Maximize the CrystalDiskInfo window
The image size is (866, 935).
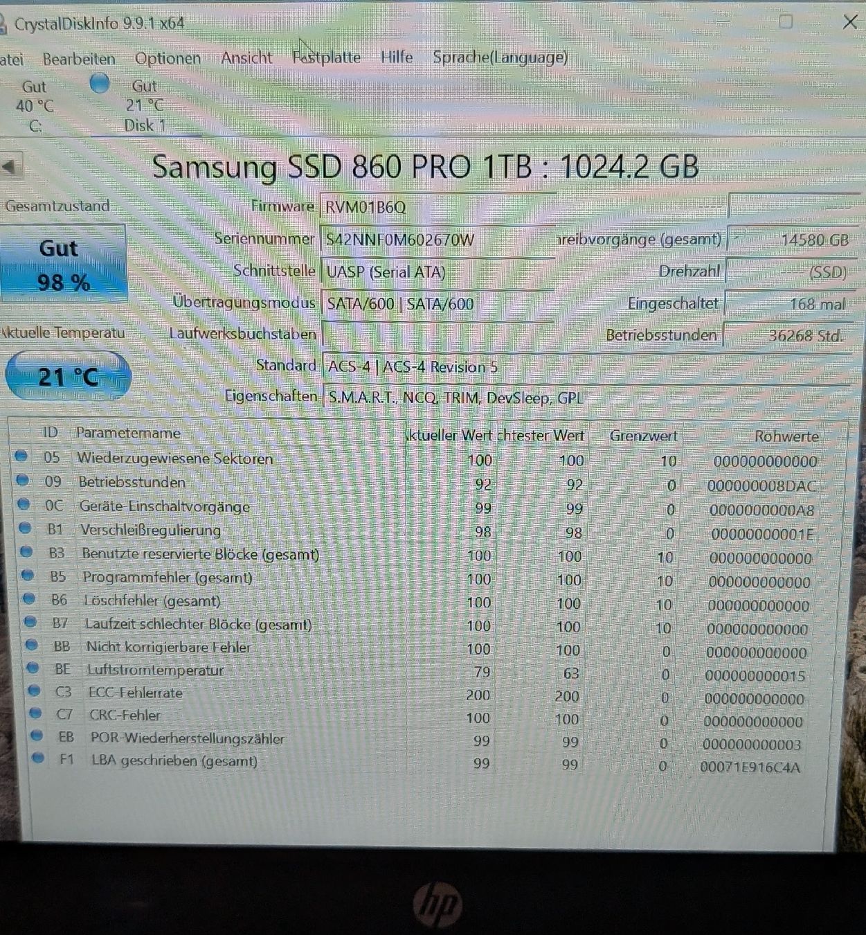(x=786, y=21)
